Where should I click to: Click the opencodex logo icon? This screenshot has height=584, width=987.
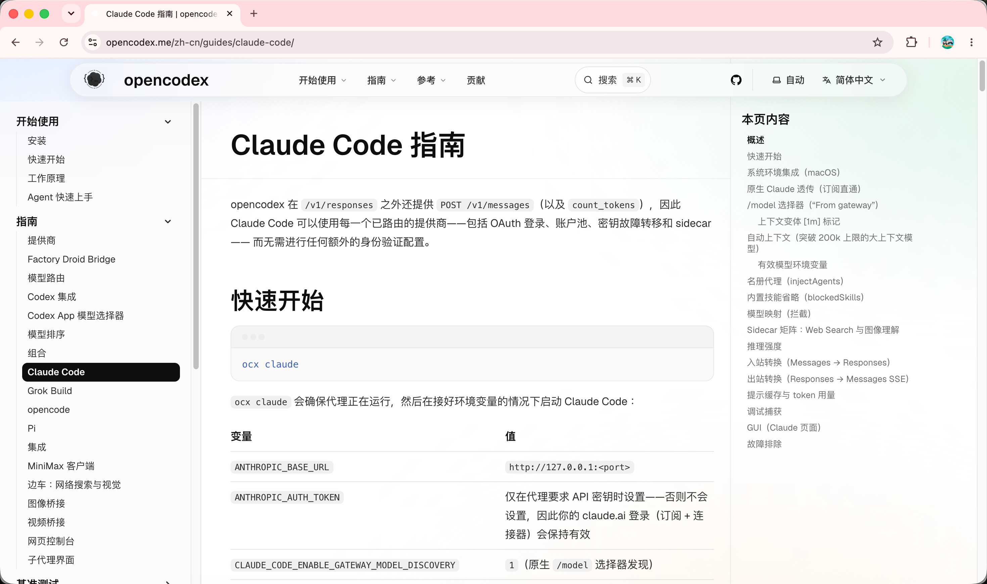94,80
